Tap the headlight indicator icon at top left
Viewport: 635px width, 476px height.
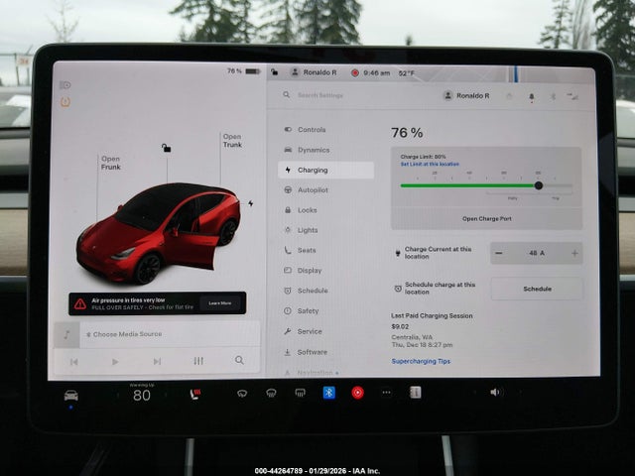[65, 85]
